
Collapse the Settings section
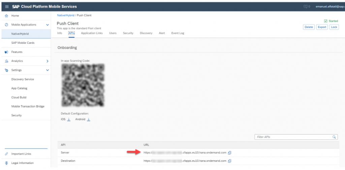(47, 70)
